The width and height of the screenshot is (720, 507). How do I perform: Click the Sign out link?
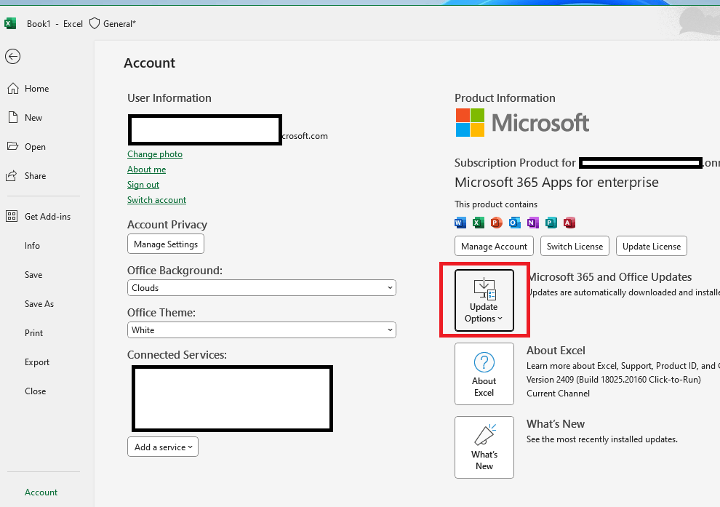point(143,185)
